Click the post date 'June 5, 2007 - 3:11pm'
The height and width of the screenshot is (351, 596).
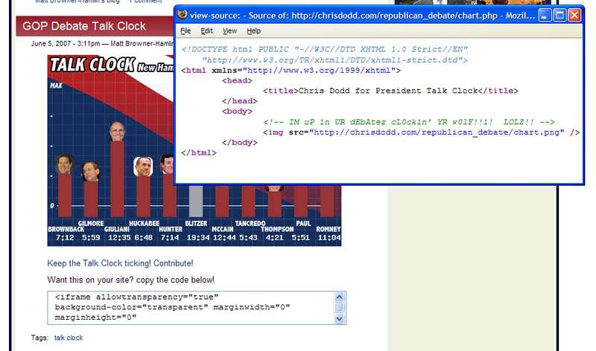pyautogui.click(x=66, y=44)
